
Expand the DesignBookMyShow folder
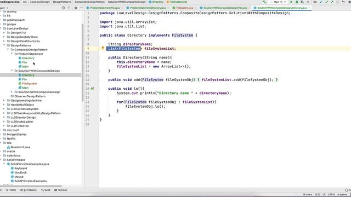tap(4, 37)
